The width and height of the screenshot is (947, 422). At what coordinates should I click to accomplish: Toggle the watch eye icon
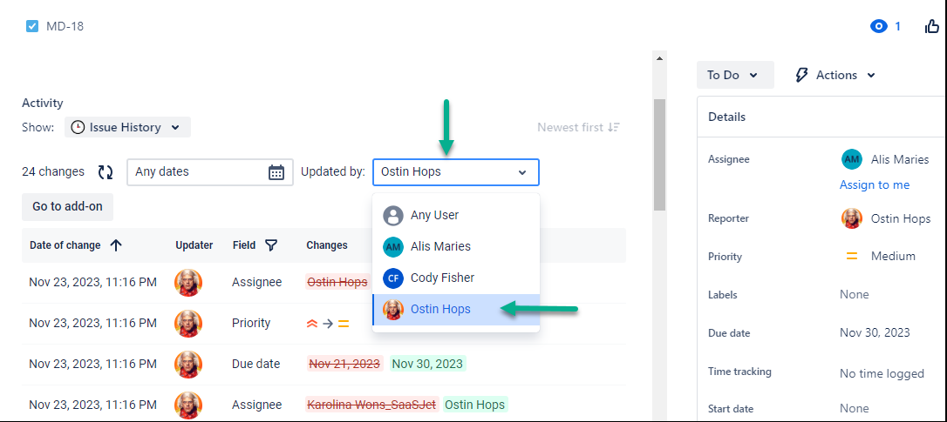pos(878,26)
